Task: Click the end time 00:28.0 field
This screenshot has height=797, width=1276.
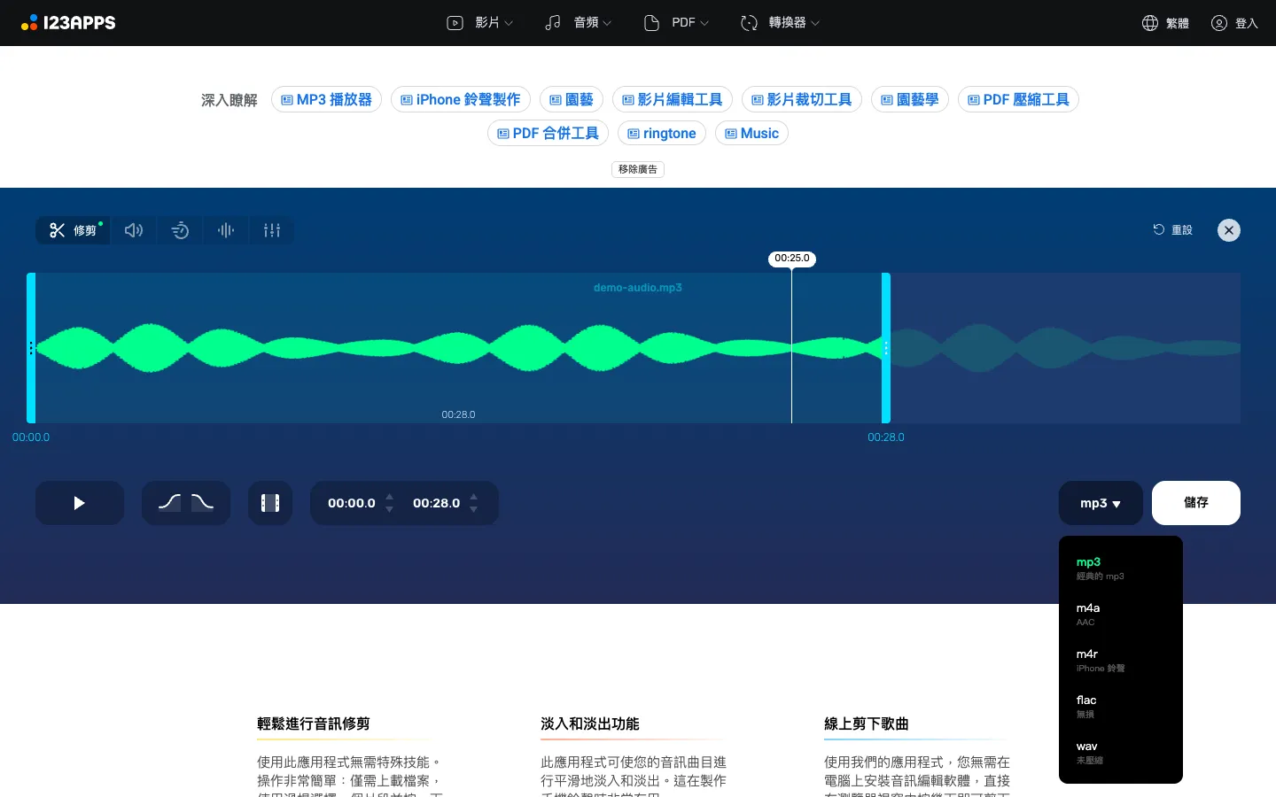Action: click(x=437, y=503)
